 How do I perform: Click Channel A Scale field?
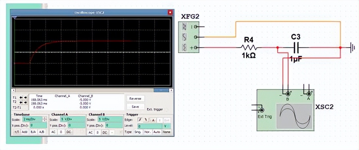pos(73,119)
